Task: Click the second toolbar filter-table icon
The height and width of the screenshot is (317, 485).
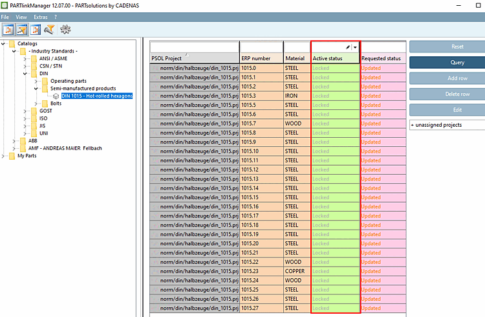Action: point(23,29)
